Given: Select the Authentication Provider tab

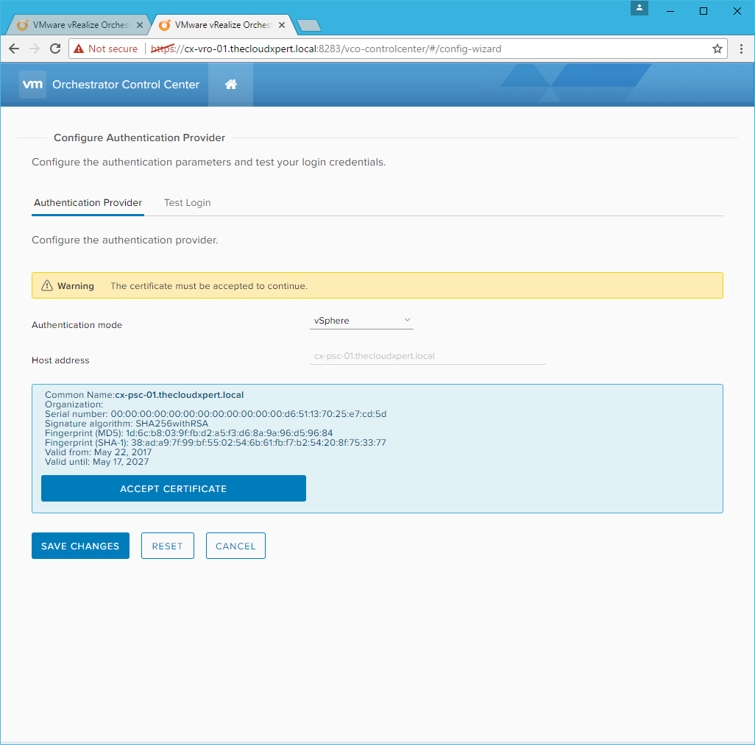Looking at the screenshot, I should tap(88, 203).
